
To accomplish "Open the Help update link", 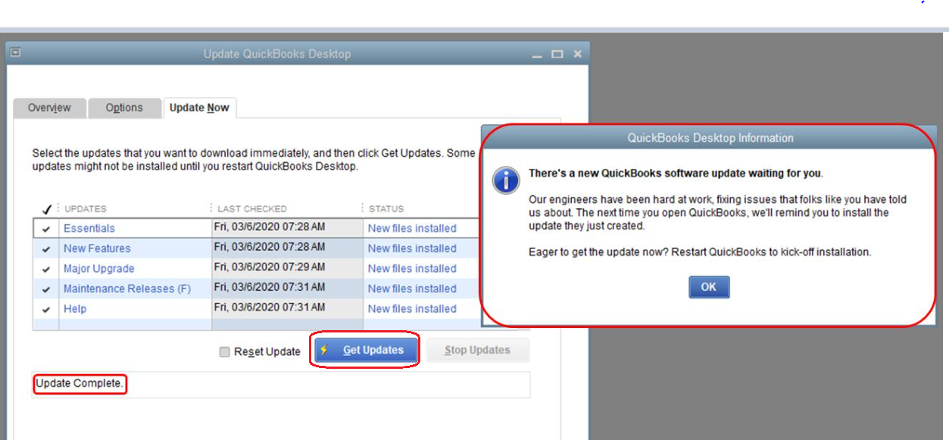I will pos(75,309).
